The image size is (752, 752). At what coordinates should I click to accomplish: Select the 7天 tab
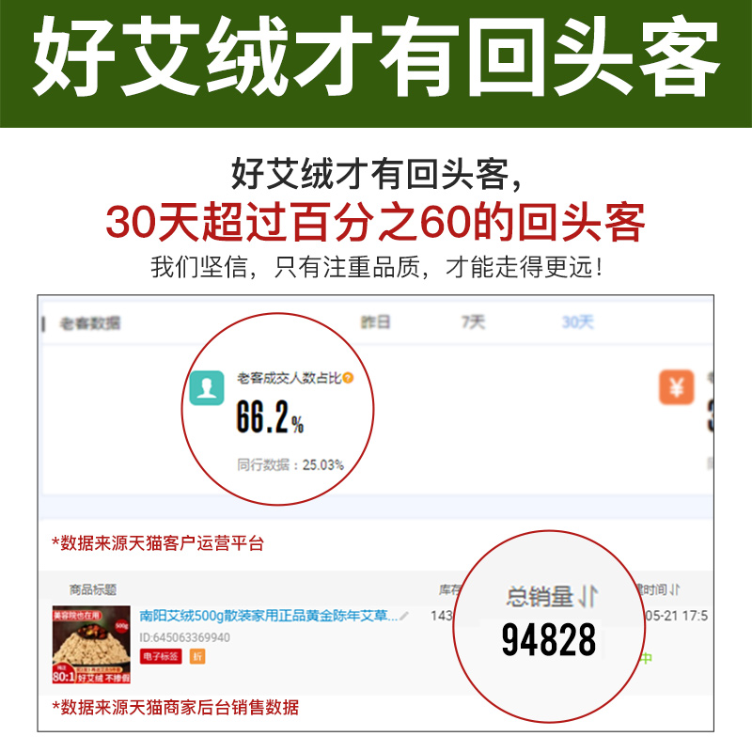tap(474, 321)
